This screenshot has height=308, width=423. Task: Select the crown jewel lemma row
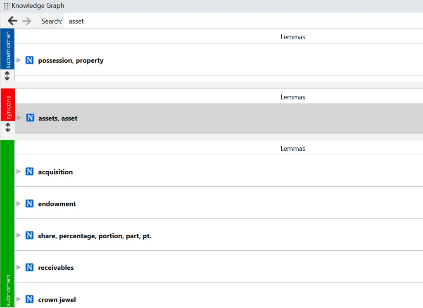pos(207,299)
